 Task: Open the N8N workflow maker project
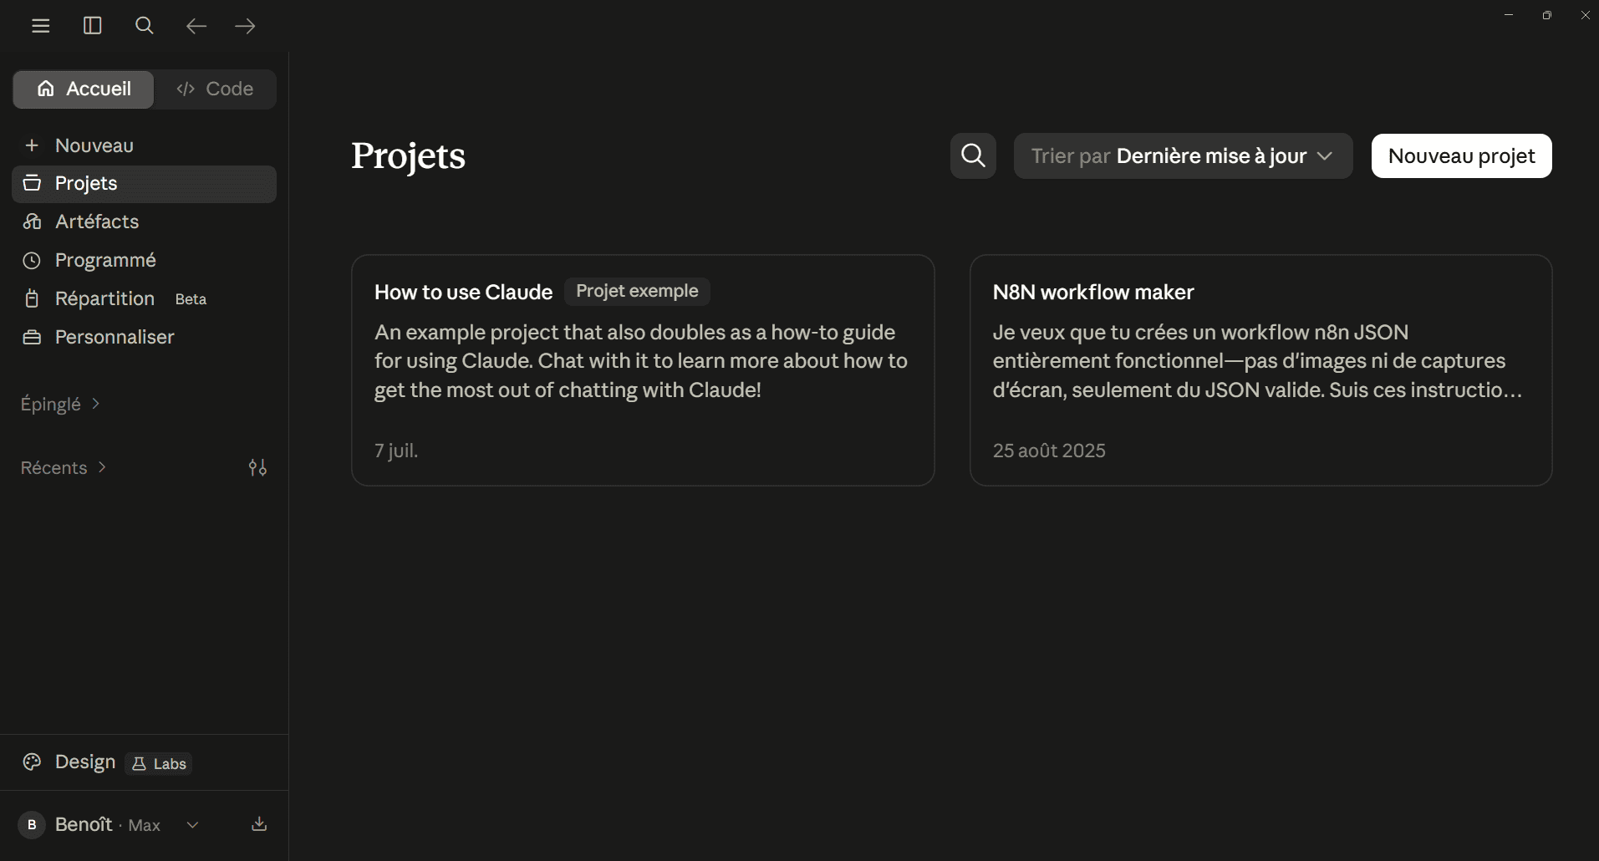(x=1260, y=370)
